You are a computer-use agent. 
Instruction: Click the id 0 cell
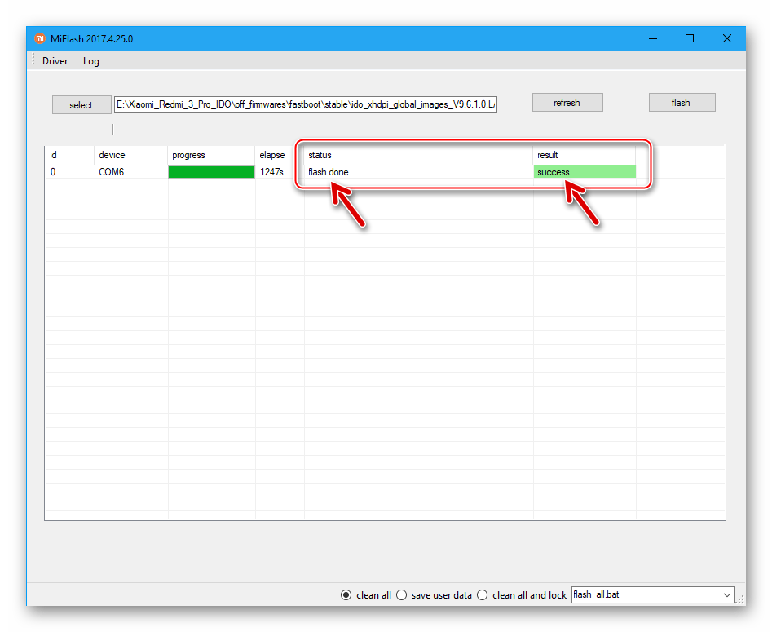click(69, 172)
